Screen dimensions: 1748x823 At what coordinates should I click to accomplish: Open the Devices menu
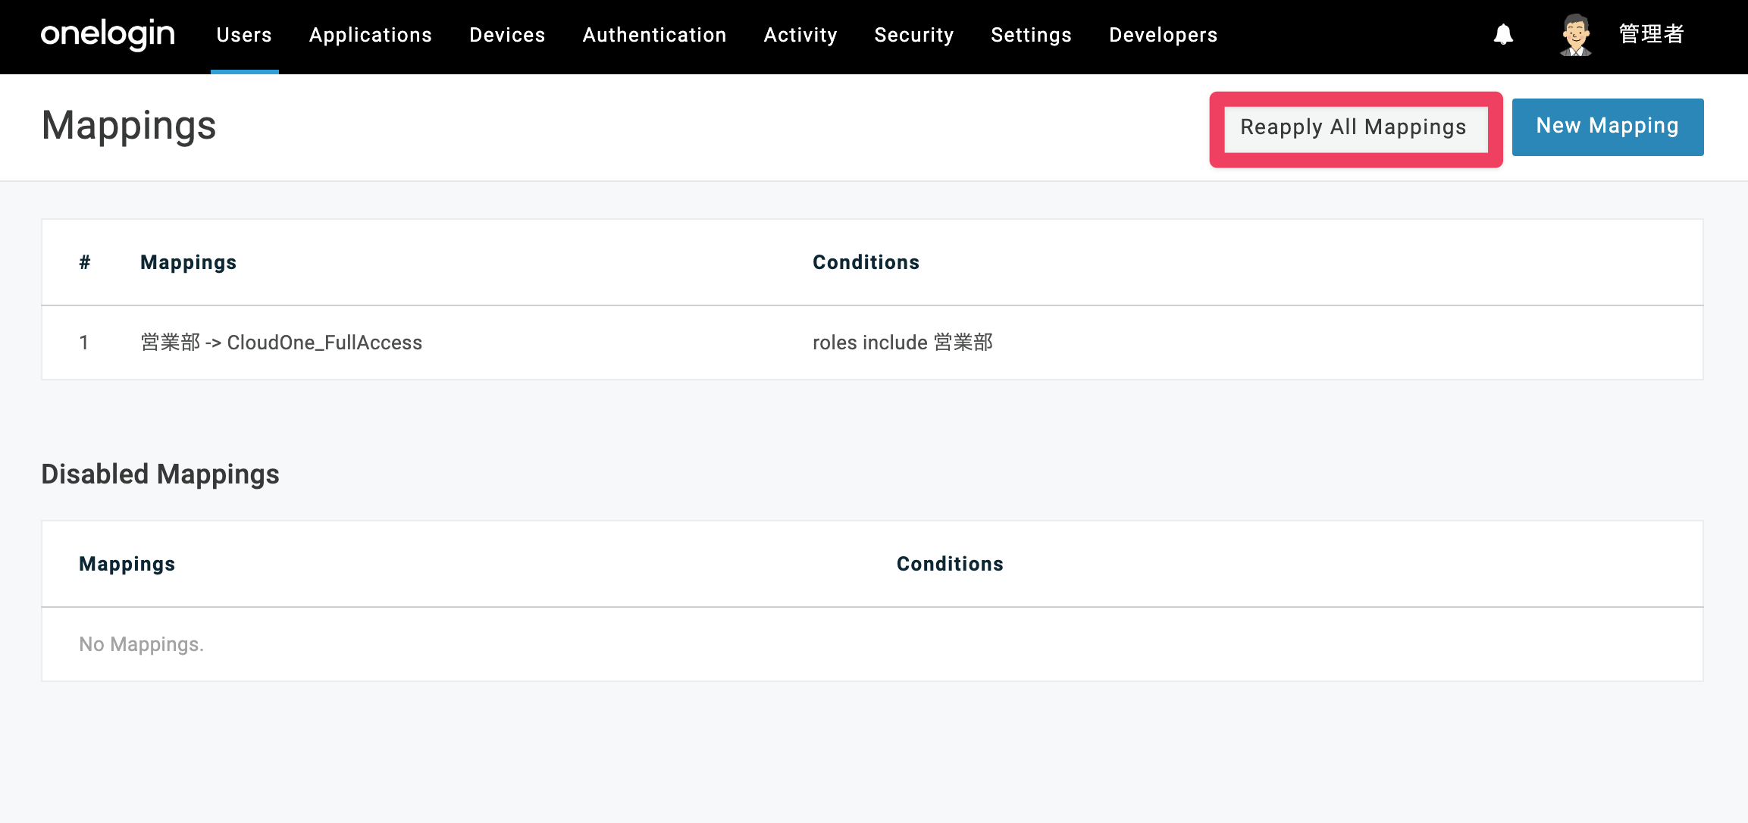point(507,35)
